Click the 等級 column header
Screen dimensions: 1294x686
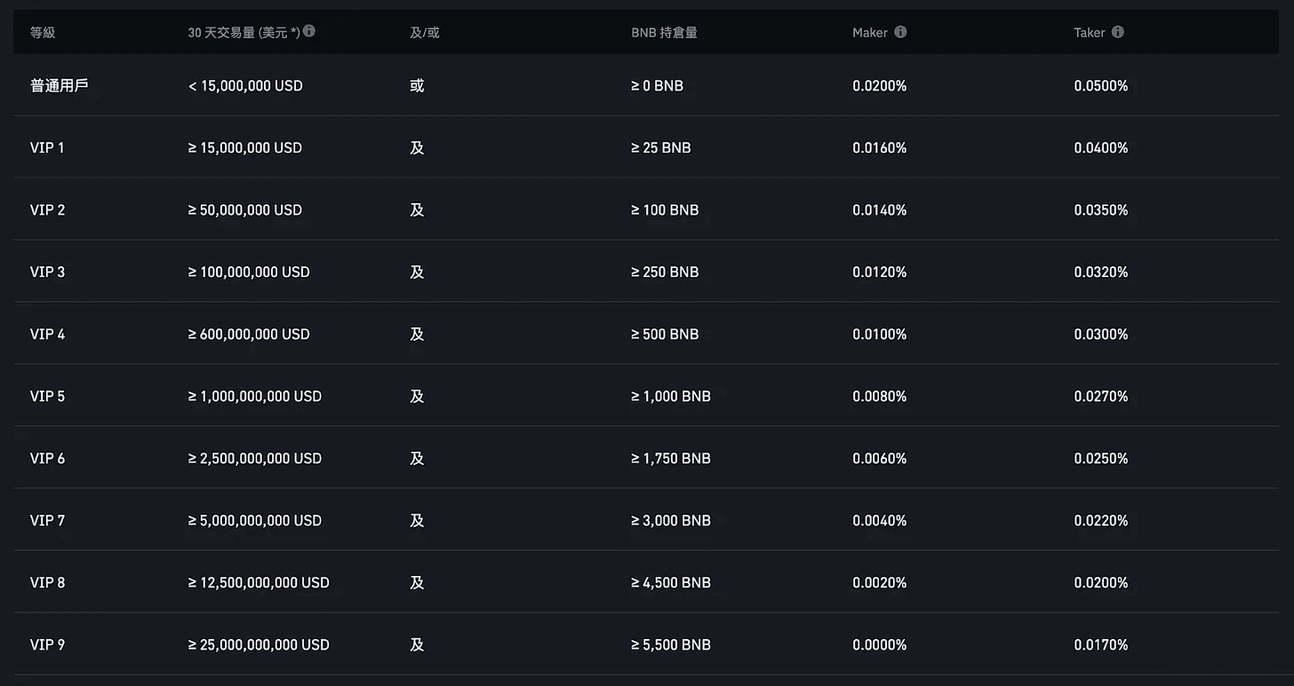(x=43, y=33)
